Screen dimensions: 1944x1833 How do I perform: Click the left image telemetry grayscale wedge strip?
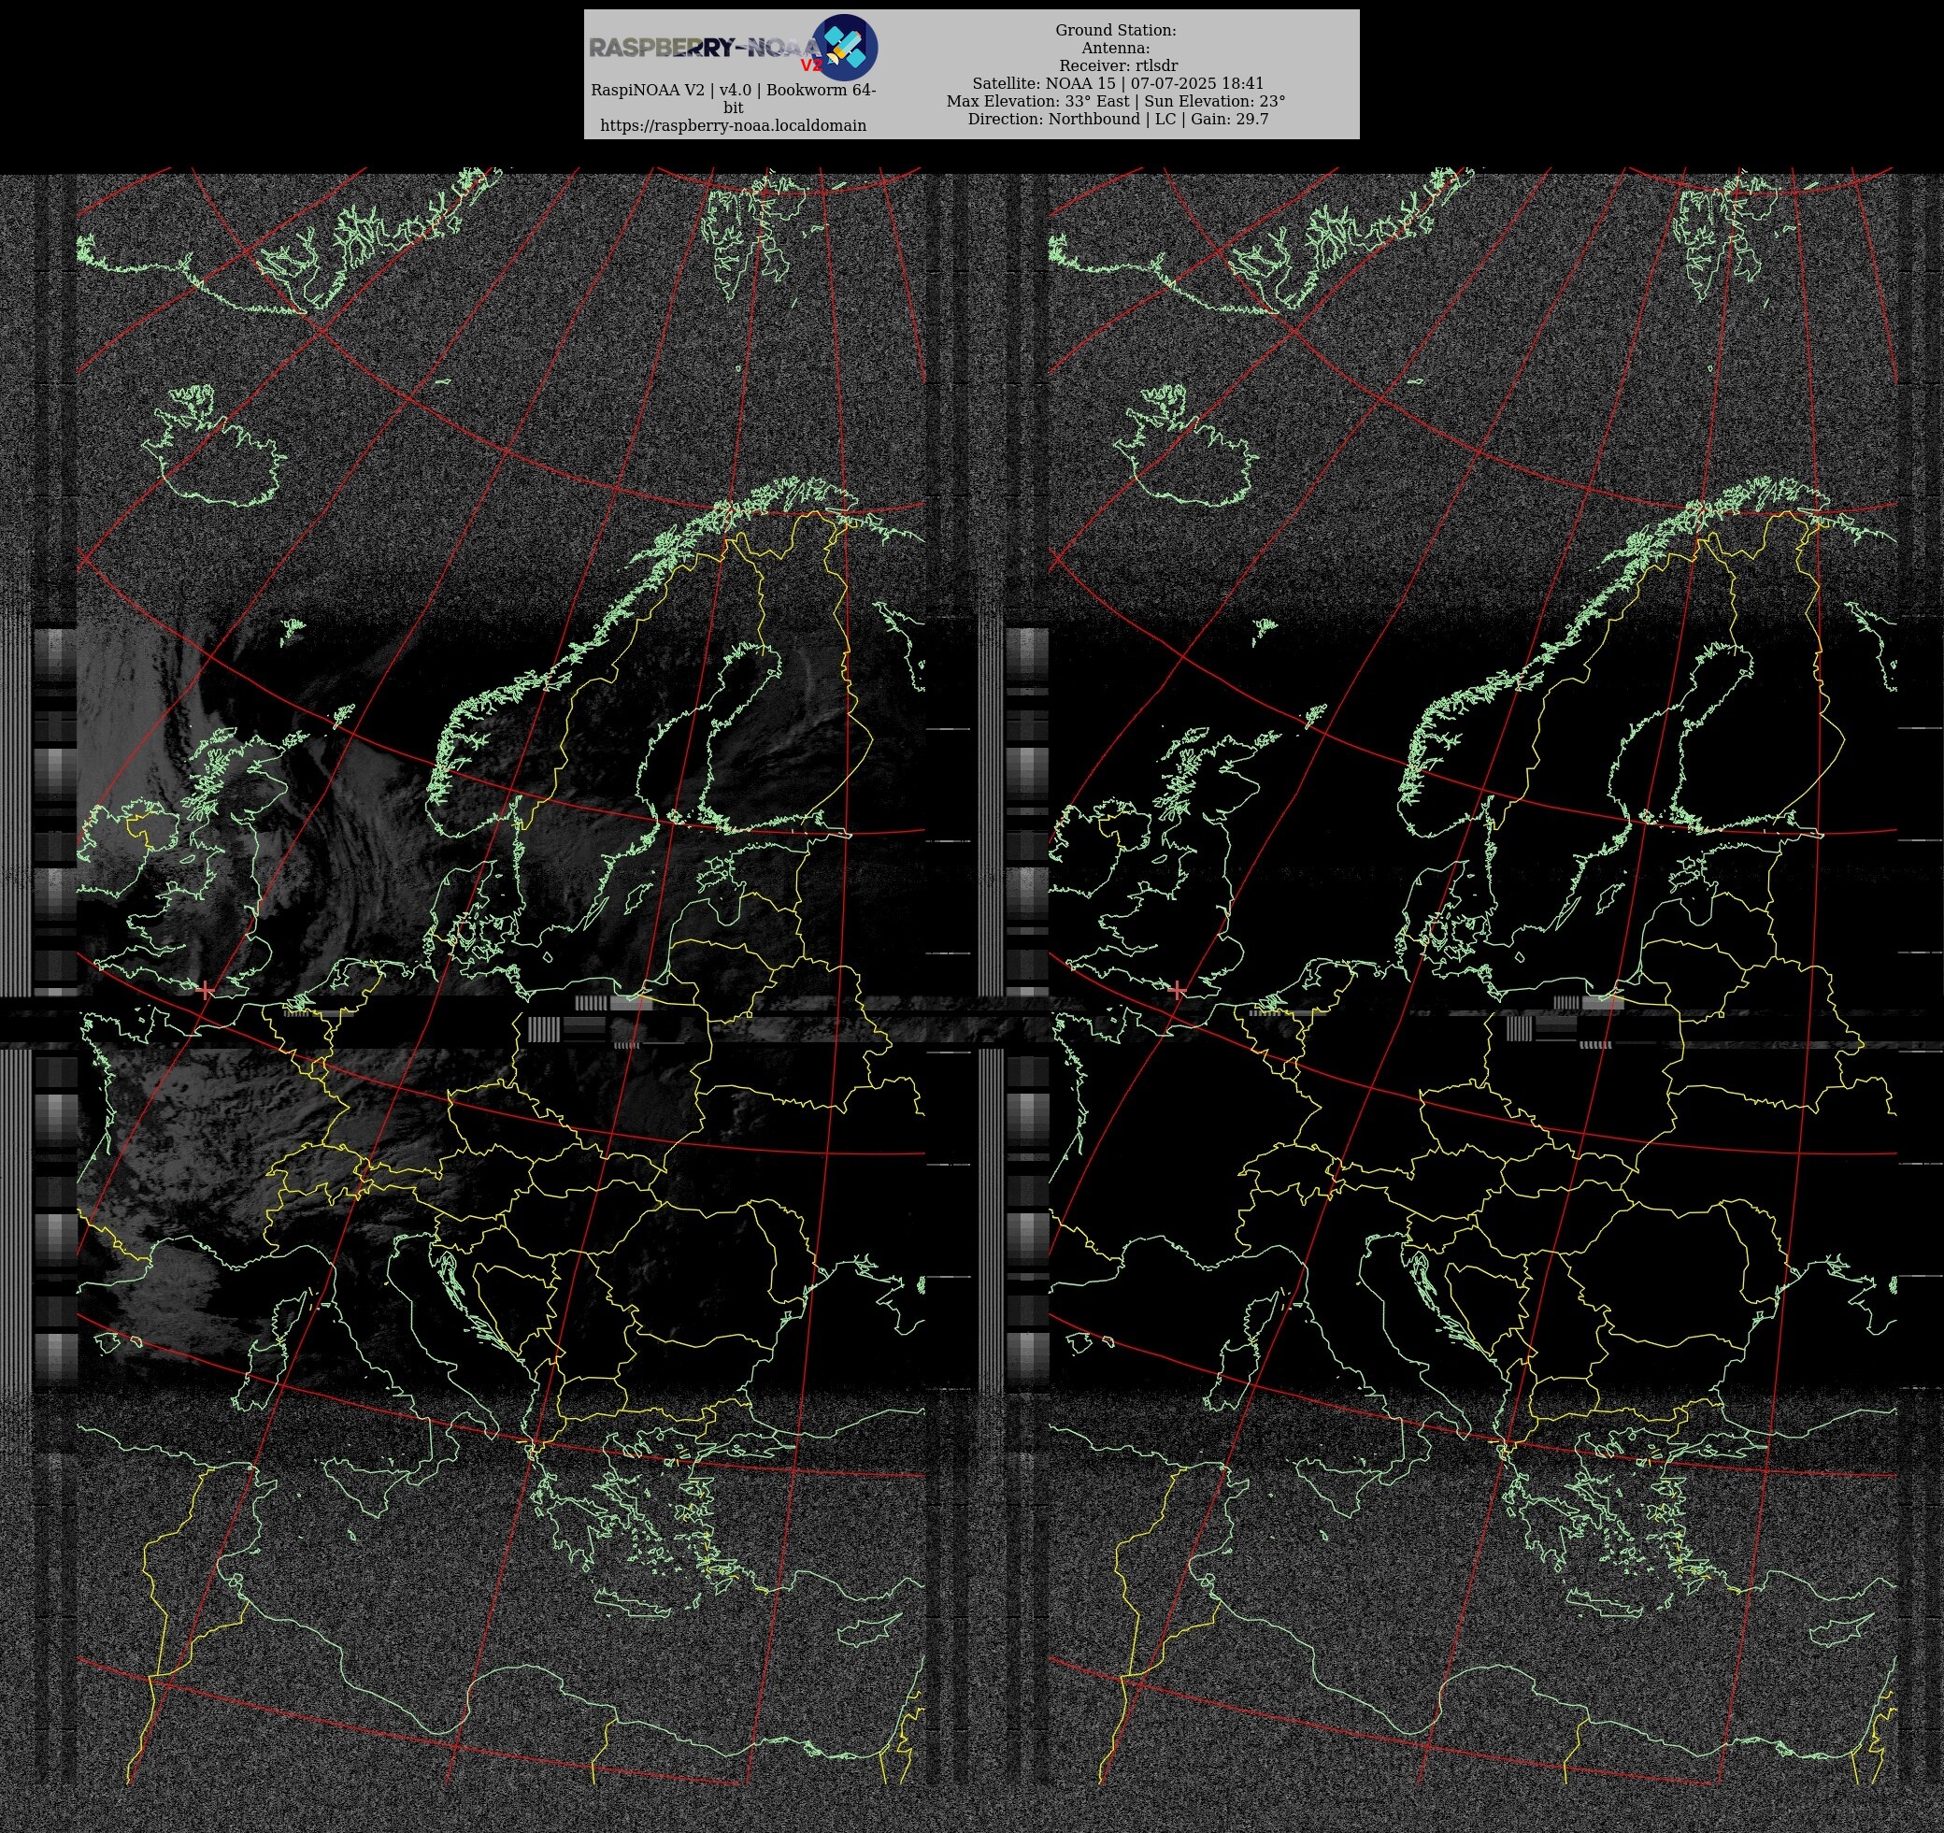(55, 1006)
